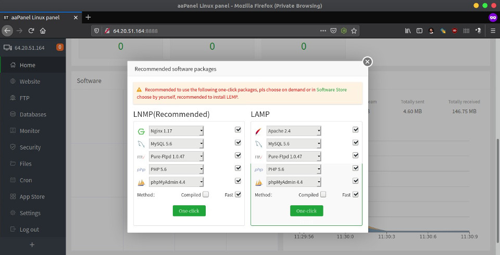
Task: Click the server monitor icon in sidebar
Action: coord(7,48)
